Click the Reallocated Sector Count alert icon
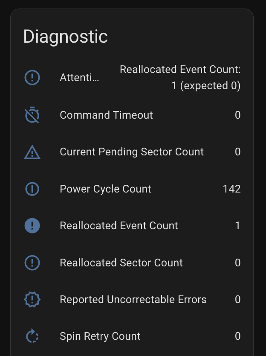266x356 pixels. [32, 263]
